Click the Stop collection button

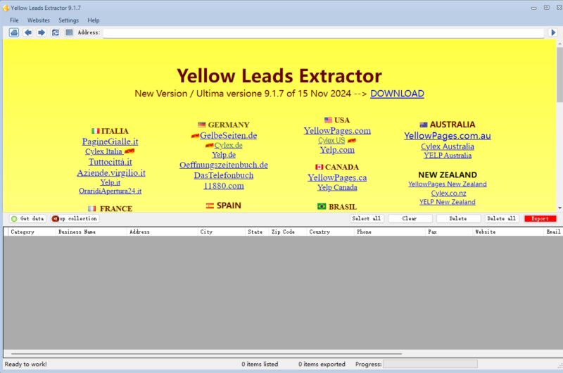pyautogui.click(x=75, y=218)
